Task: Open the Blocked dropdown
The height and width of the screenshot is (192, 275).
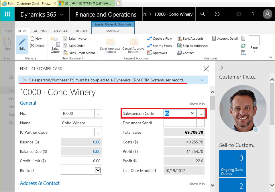Action: [x=98, y=170]
